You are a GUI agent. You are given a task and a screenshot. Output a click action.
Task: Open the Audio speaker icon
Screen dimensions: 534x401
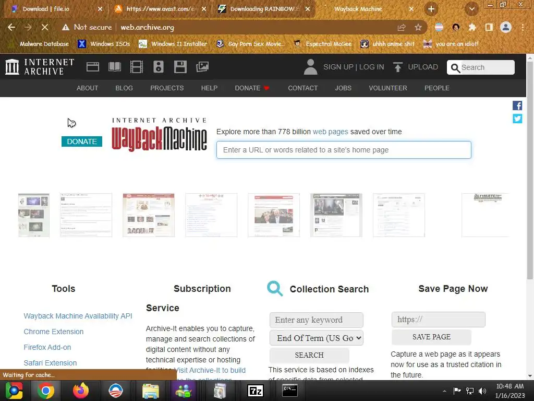159,67
